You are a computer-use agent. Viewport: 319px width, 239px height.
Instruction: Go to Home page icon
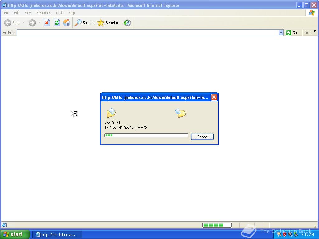tap(67, 23)
